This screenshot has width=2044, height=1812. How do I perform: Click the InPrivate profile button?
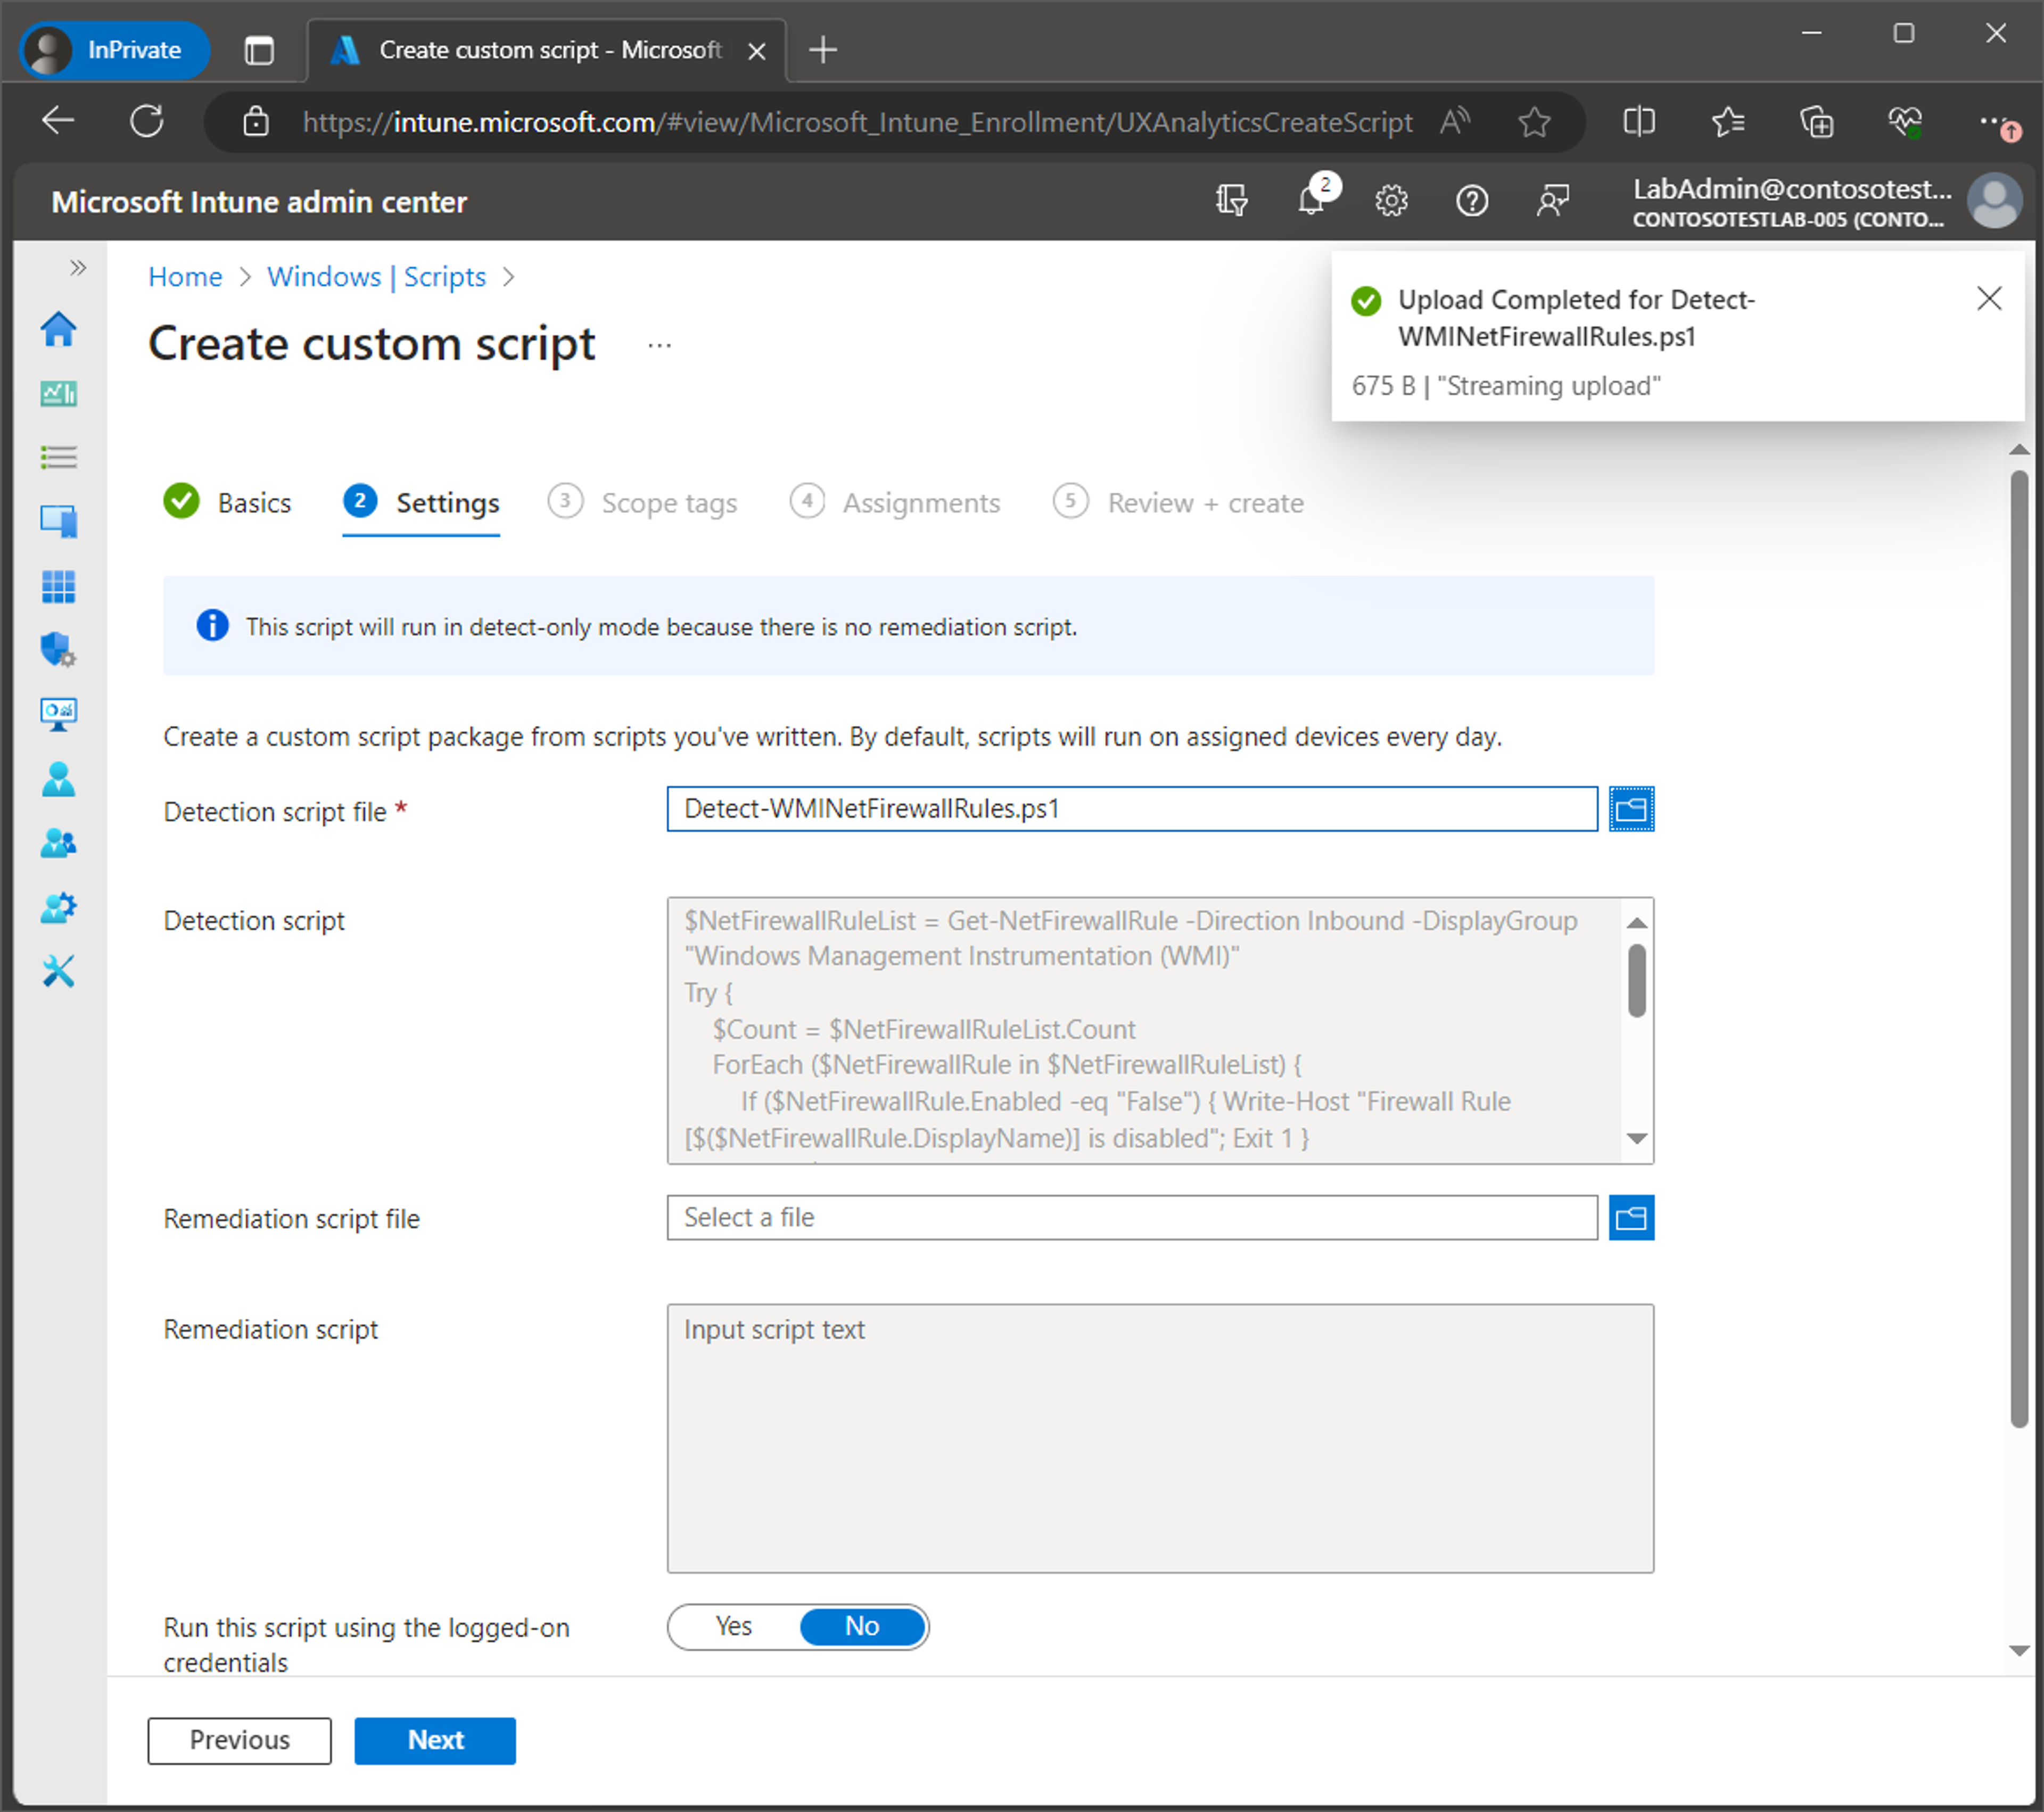pos(114,49)
